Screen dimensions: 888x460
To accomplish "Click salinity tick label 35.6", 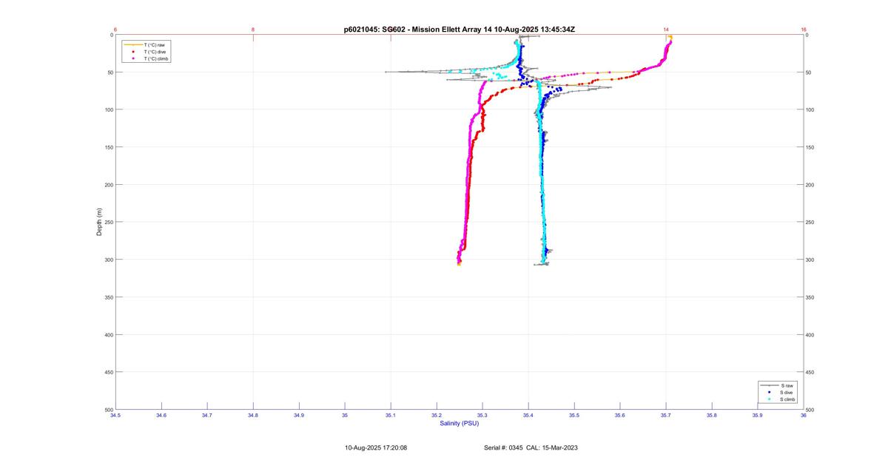I will pyautogui.click(x=620, y=416).
